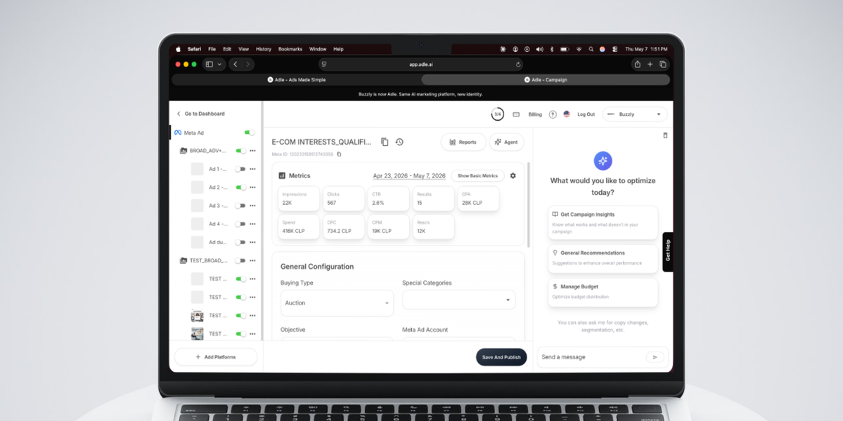Open more options dots for Ad 2

tap(252, 187)
